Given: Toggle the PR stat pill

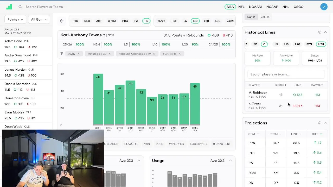Looking at the screenshot, I should click(x=146, y=21).
